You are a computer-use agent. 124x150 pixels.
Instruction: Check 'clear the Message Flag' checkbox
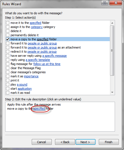(8, 68)
